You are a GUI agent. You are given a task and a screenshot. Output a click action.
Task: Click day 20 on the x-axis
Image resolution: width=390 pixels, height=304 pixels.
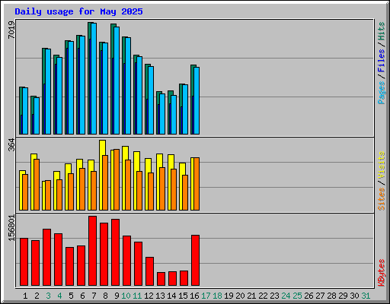pos(240,296)
